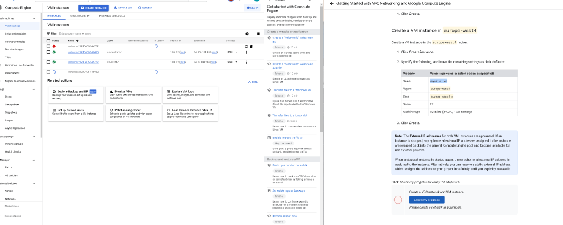563x225 pixels.
Task: Open Machine images in sidebar
Action: click(x=14, y=49)
